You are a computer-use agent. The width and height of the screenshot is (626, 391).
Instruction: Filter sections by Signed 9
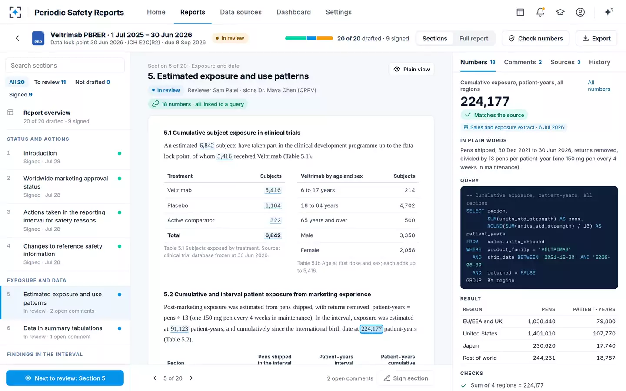click(21, 95)
